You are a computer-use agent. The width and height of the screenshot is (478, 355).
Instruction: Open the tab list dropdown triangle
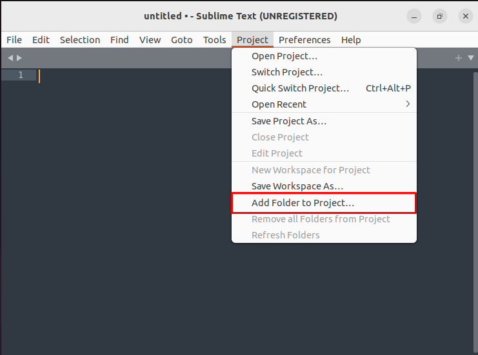click(x=471, y=58)
